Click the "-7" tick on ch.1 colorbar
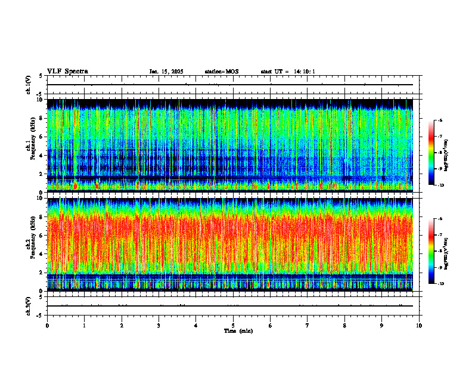The height and width of the screenshot is (365, 472). click(440, 137)
